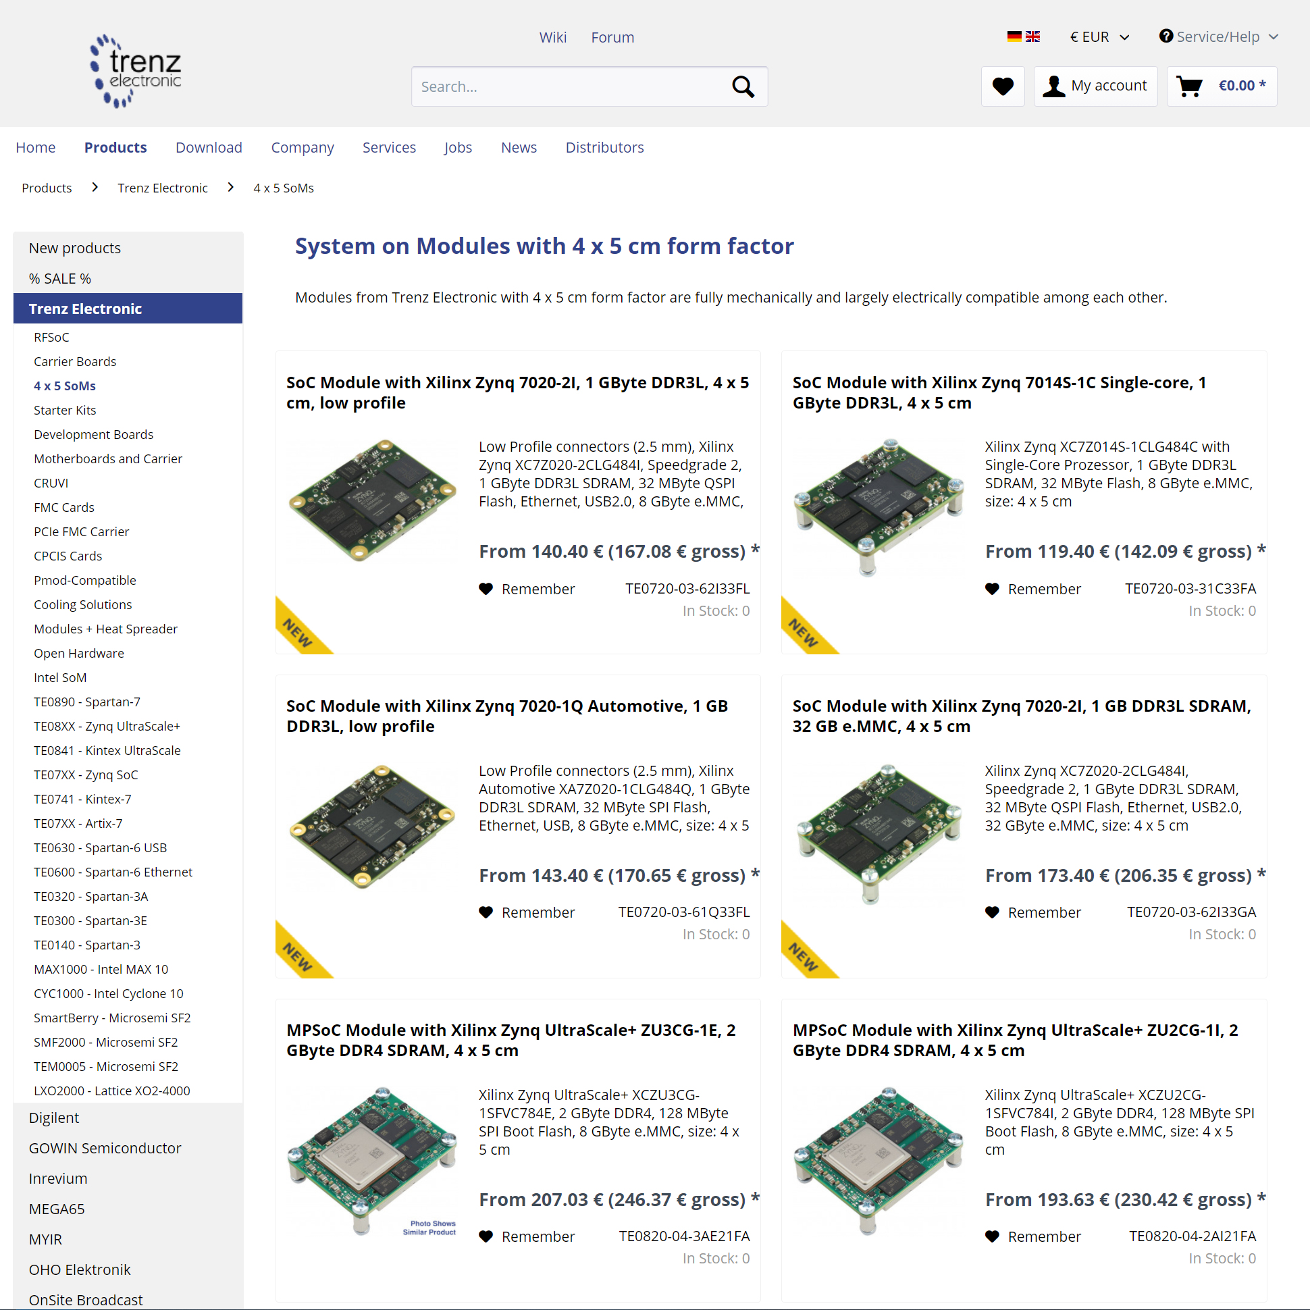Select the Products menu item
1310x1310 pixels.
coord(115,147)
